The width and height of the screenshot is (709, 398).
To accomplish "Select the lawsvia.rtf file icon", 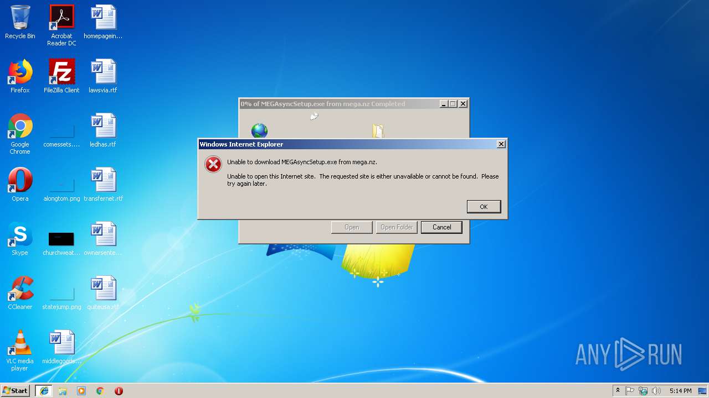I will pos(103,76).
